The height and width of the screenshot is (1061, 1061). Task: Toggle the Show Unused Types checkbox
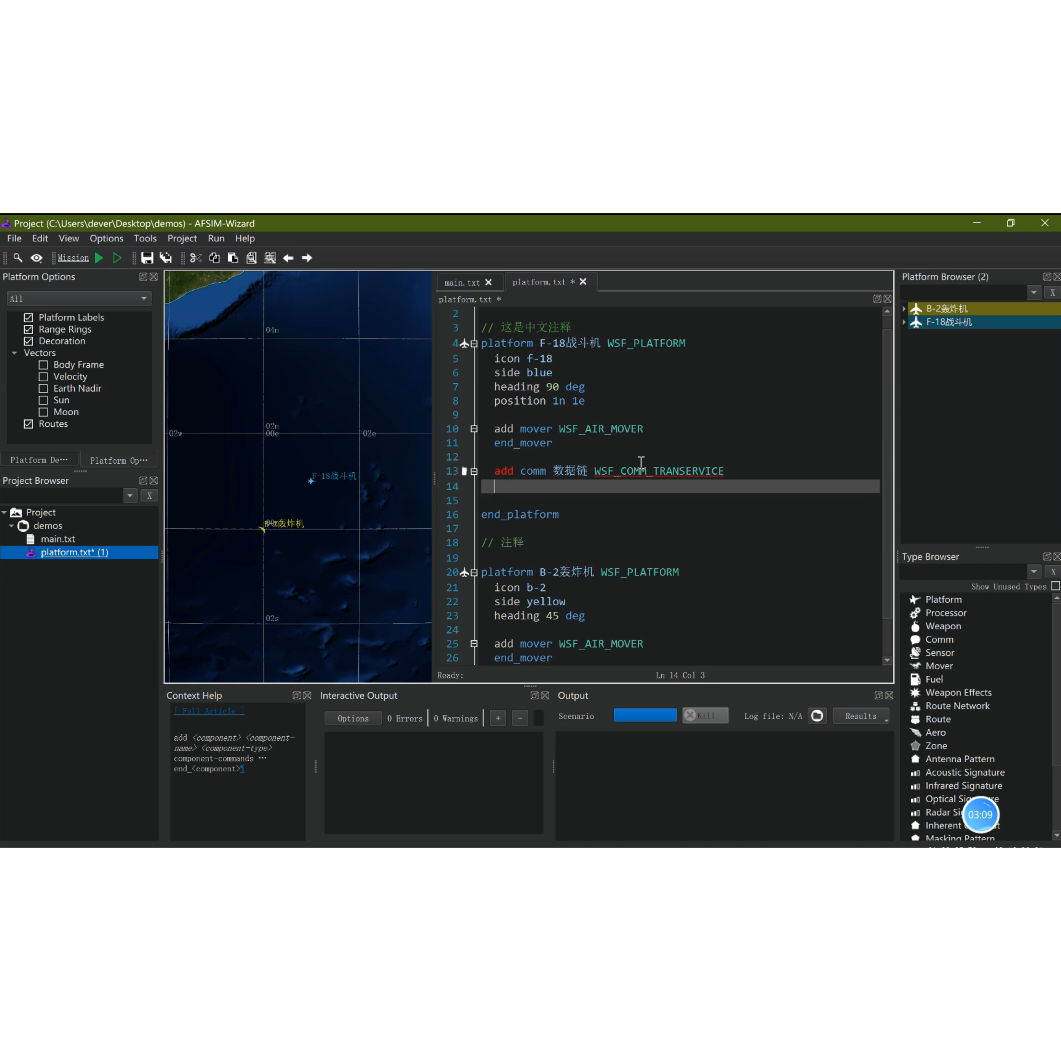tap(1055, 587)
